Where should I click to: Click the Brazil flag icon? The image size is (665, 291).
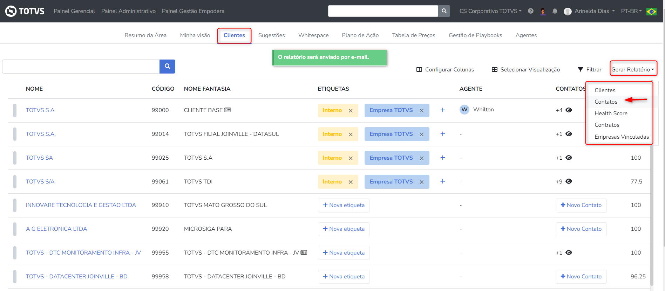tap(651, 11)
